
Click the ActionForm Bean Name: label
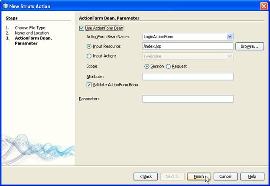coord(107,37)
